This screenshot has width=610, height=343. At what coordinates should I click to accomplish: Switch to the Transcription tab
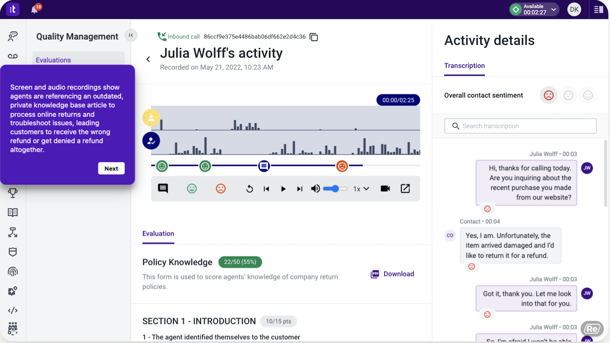coord(464,66)
